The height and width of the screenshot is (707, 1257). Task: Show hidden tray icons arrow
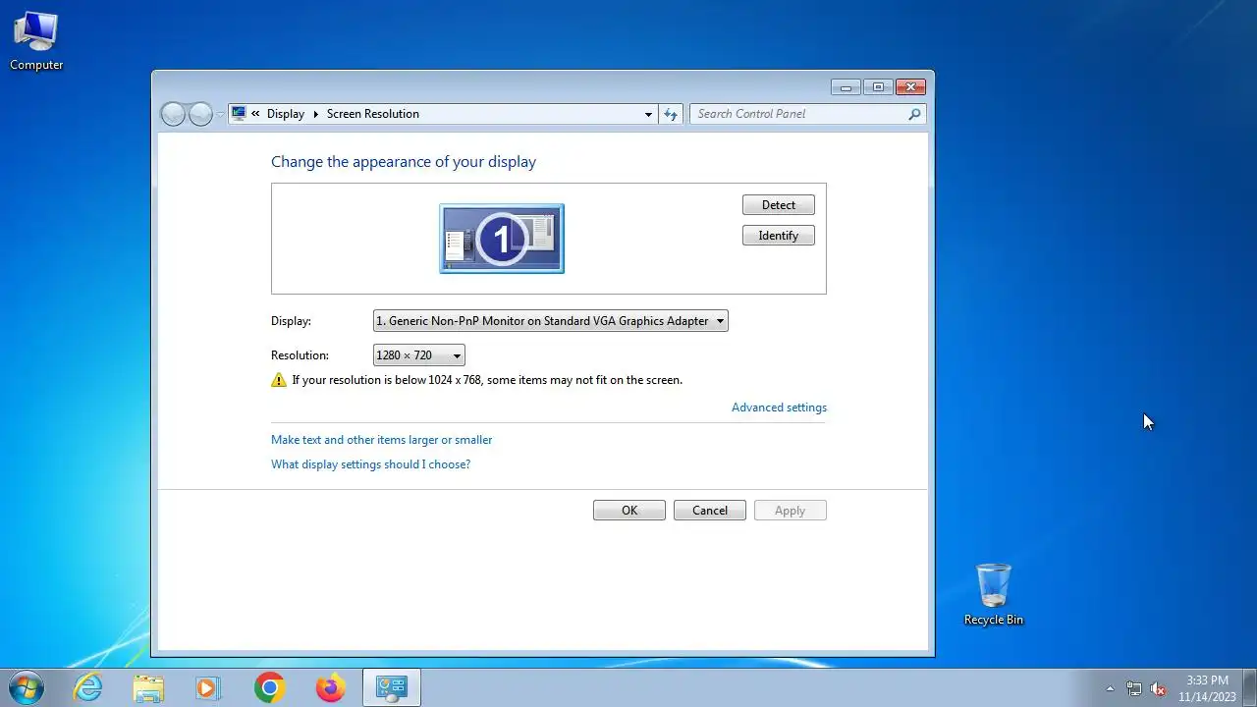(x=1110, y=688)
